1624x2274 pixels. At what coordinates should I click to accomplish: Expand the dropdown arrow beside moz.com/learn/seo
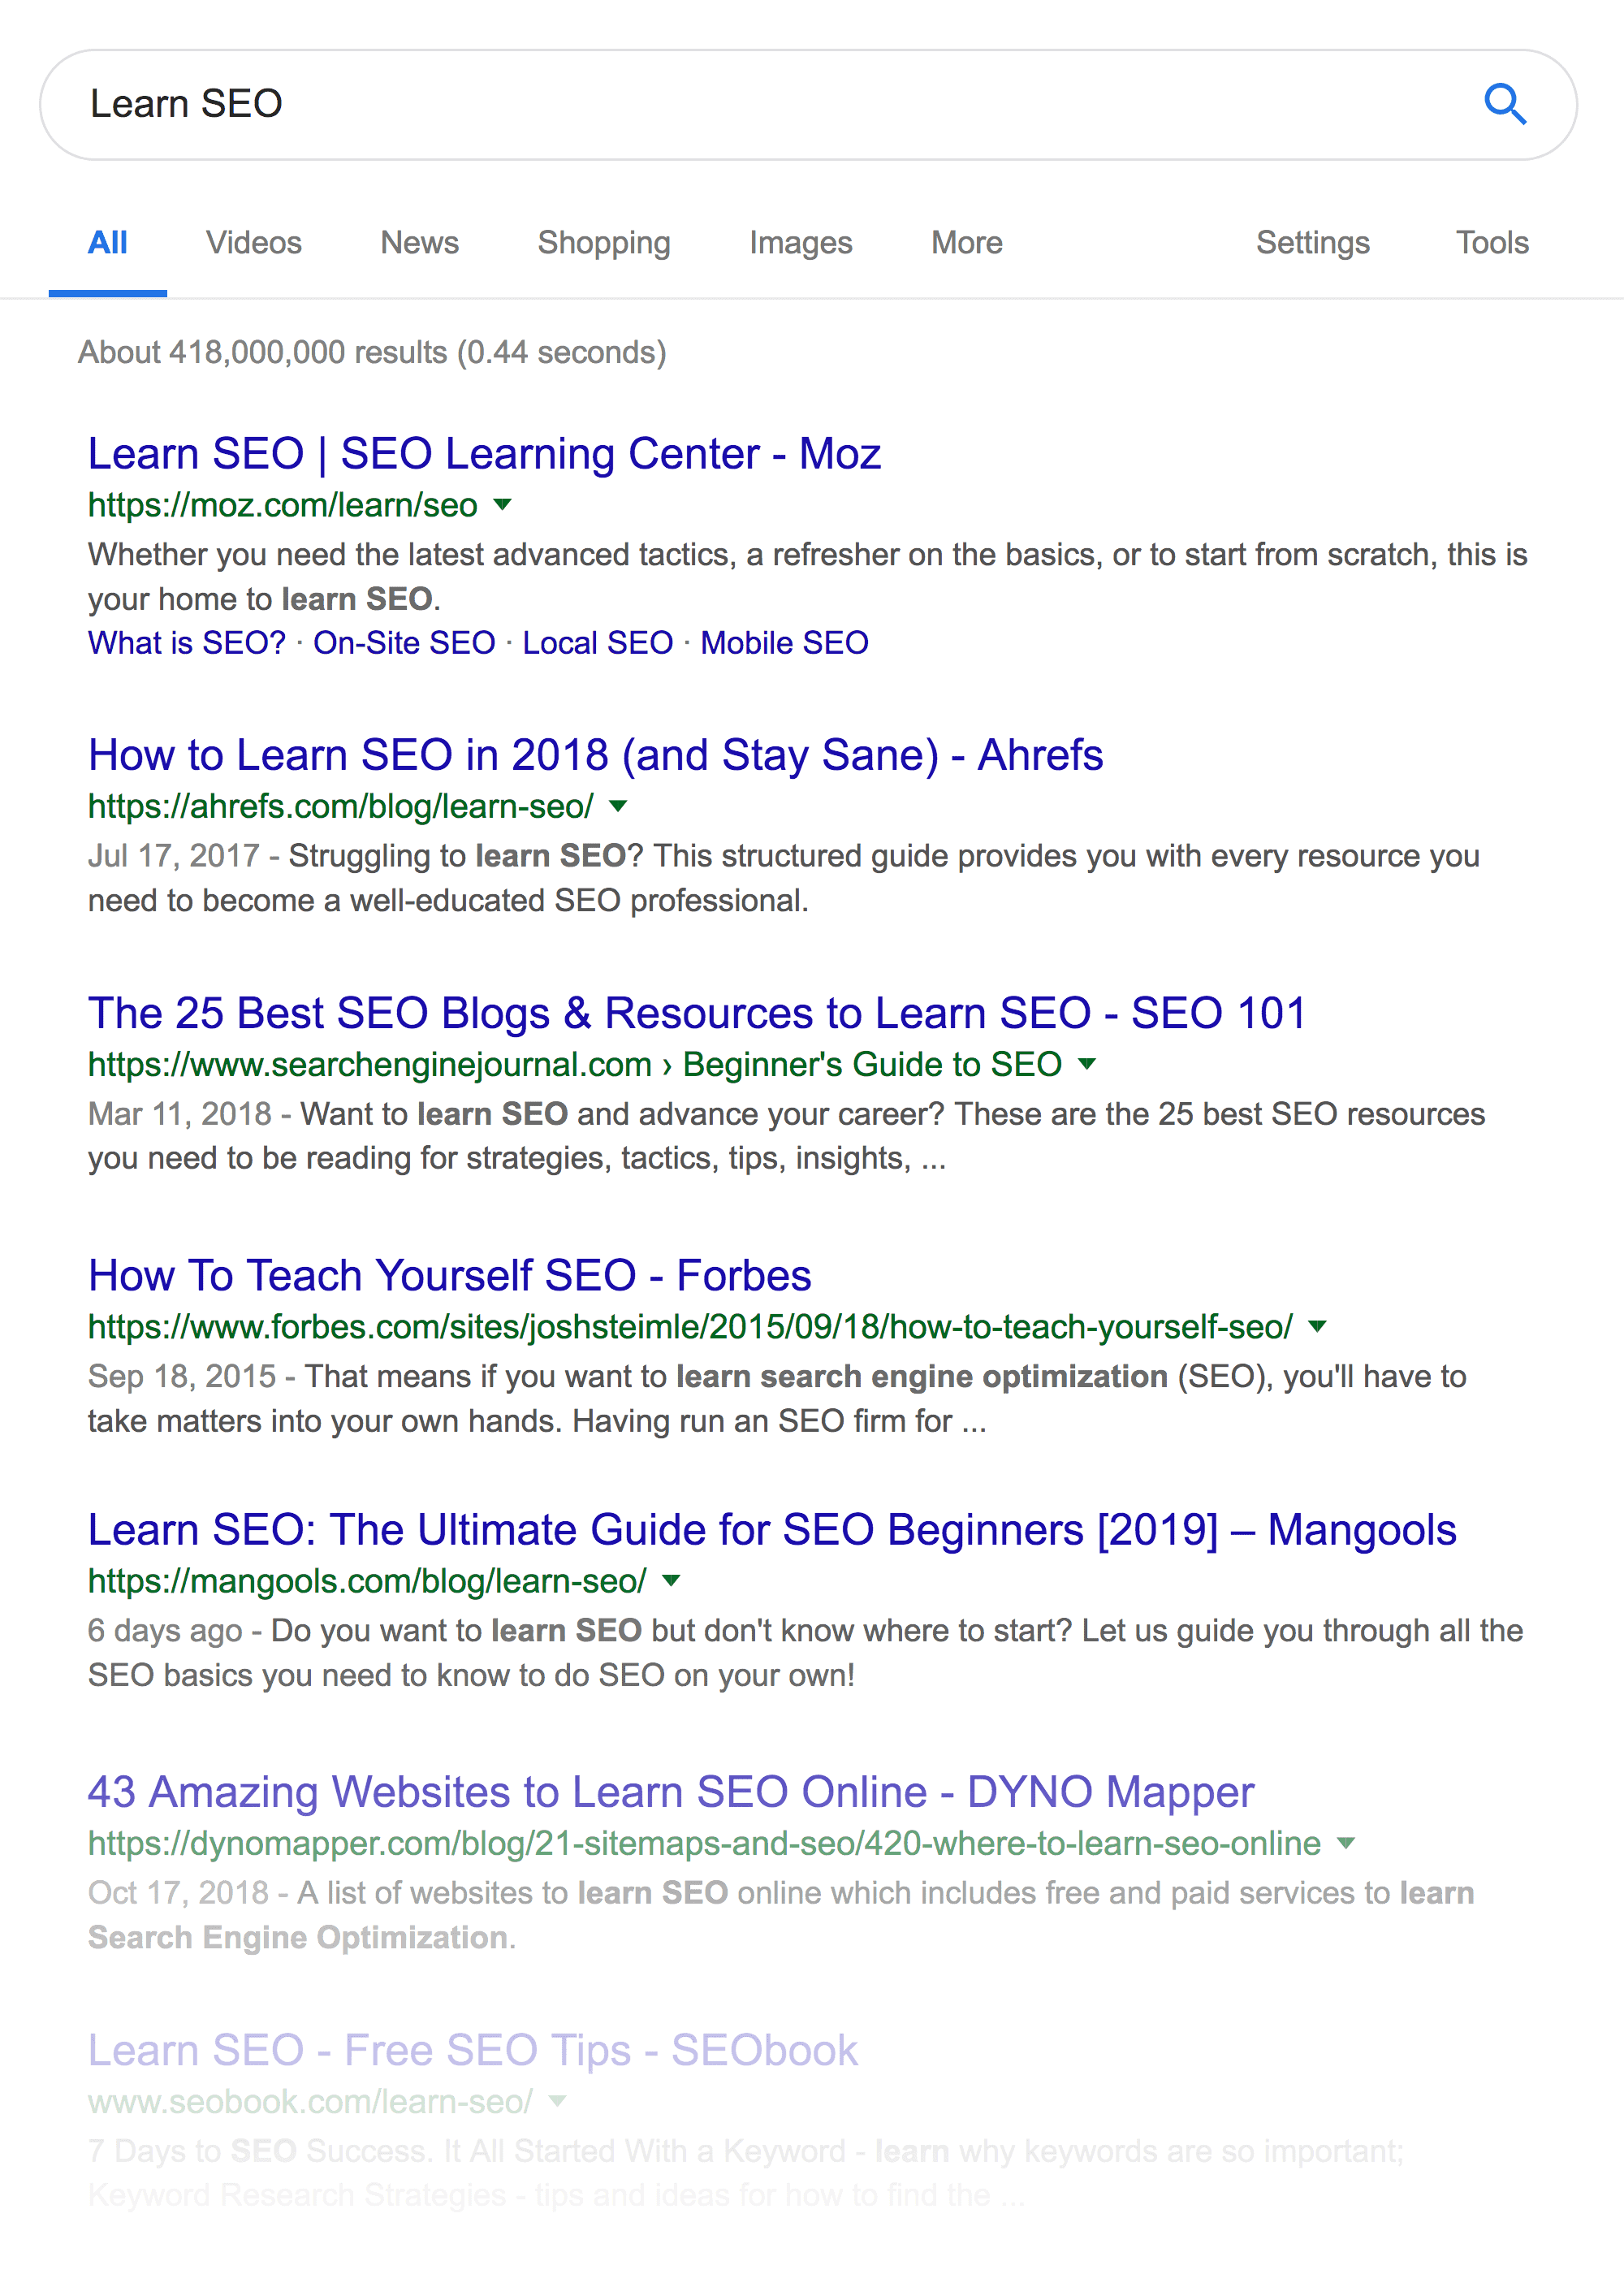pos(503,504)
